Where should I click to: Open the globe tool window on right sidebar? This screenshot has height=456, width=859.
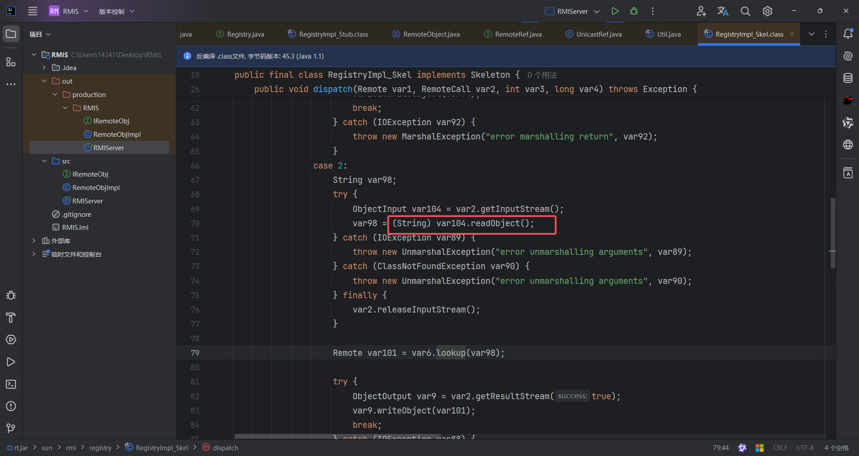(848, 144)
